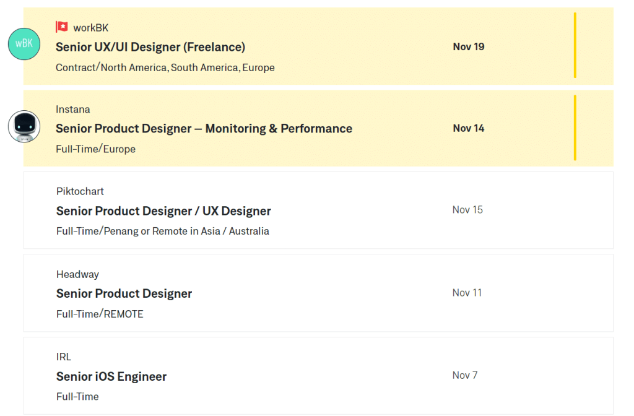Open IRL's Senior iOS Engineer posting

[x=111, y=376]
